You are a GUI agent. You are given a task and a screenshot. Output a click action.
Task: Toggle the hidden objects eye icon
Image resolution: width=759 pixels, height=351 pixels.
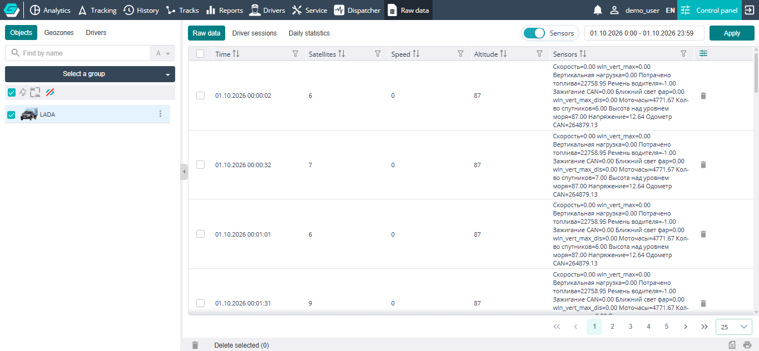pyautogui.click(x=50, y=92)
